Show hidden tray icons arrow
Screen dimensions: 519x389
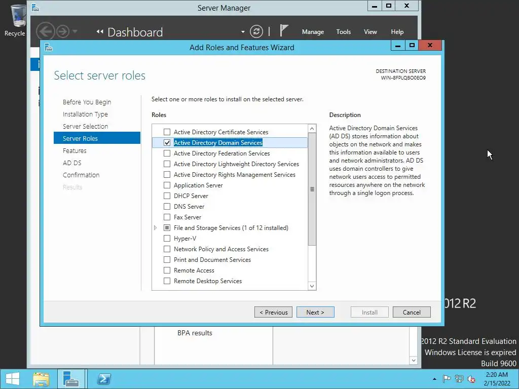[x=434, y=379]
